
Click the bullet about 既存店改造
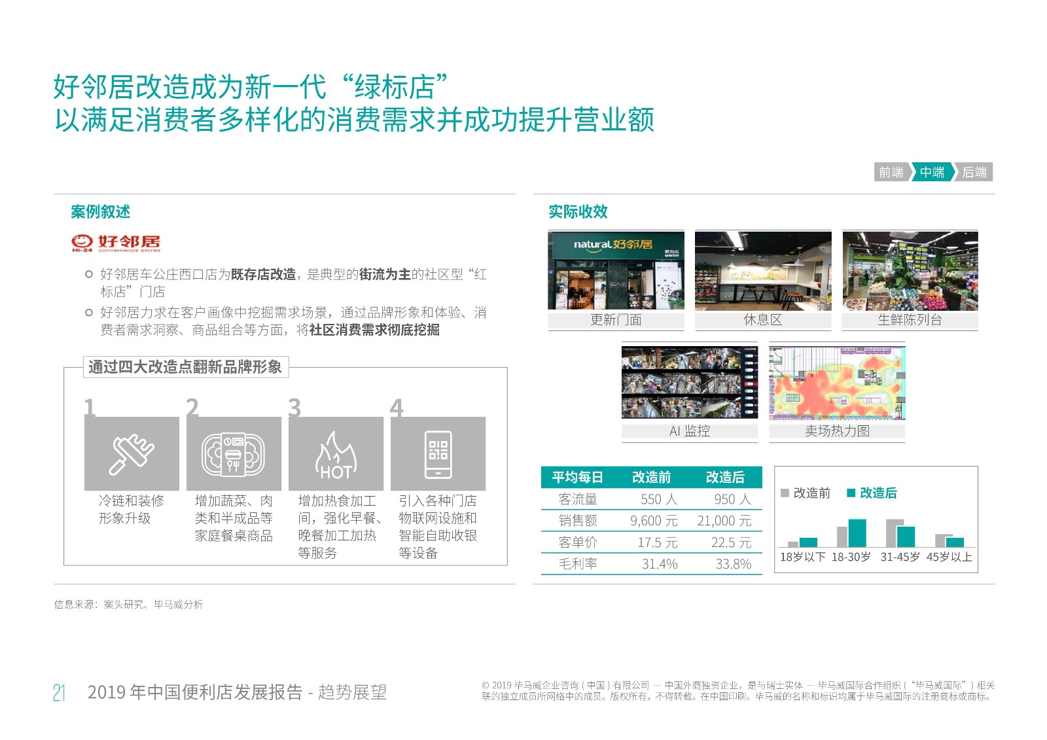tap(293, 283)
